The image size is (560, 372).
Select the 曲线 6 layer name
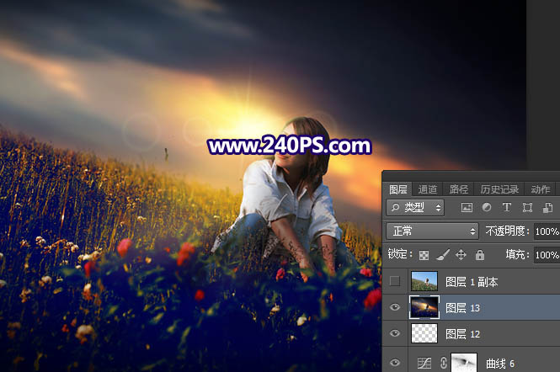pyautogui.click(x=500, y=364)
